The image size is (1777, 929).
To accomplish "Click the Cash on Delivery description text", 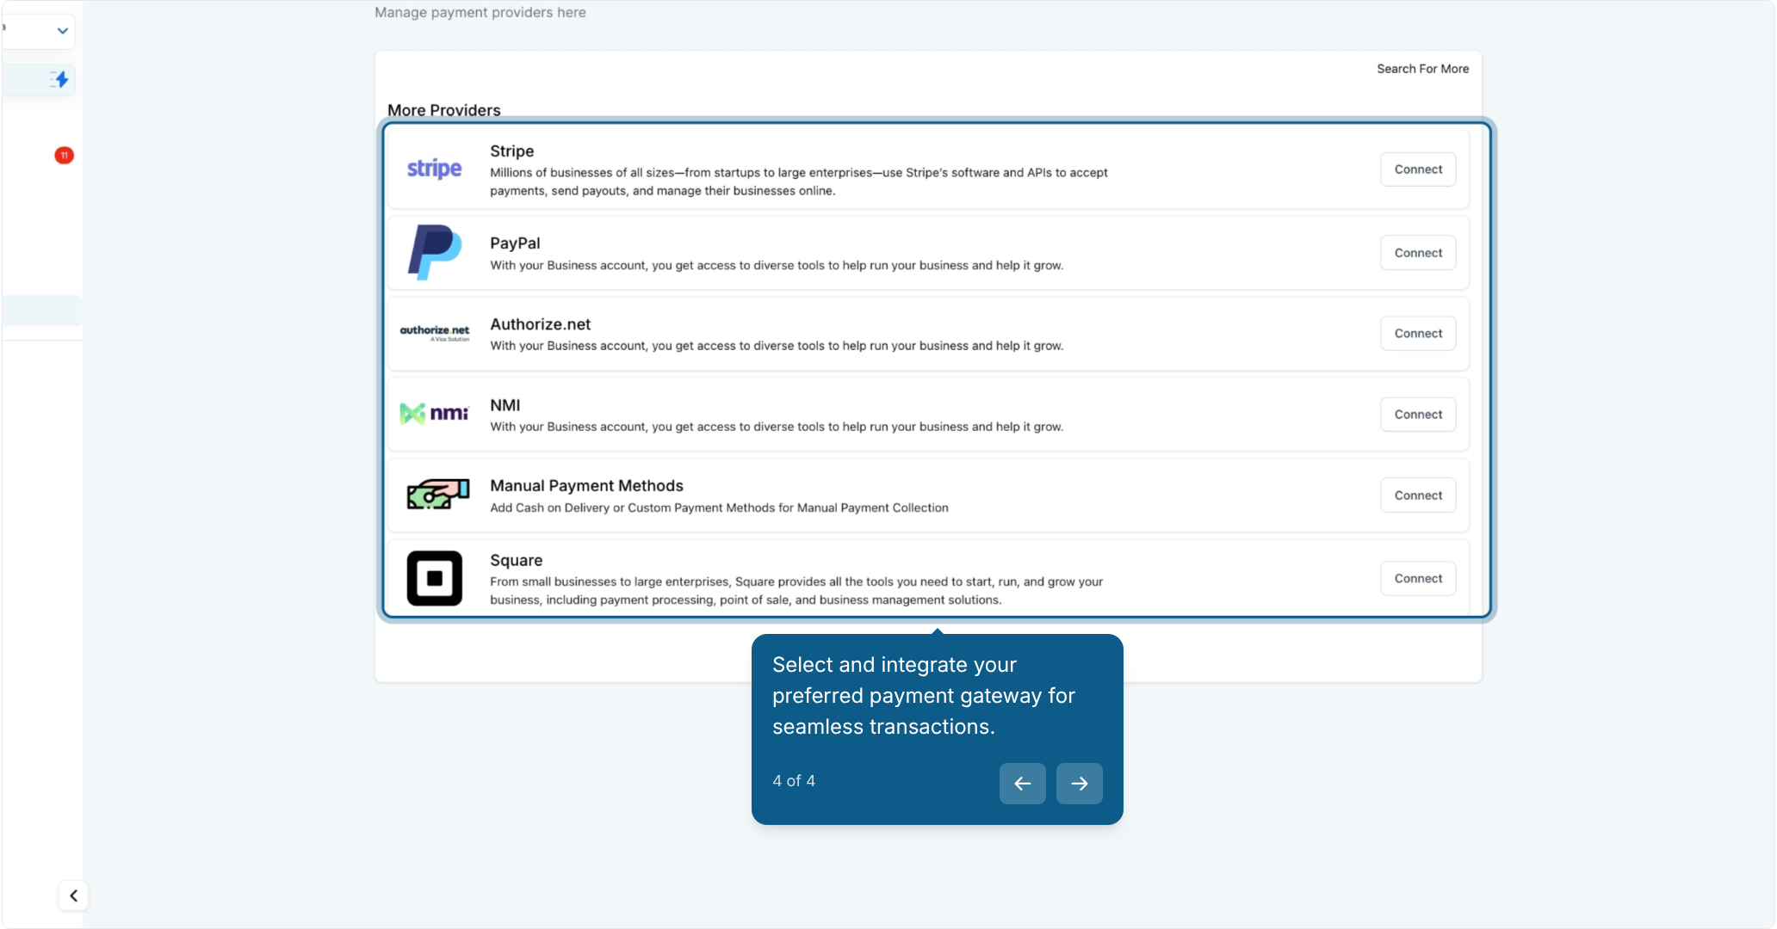I will pos(719,508).
